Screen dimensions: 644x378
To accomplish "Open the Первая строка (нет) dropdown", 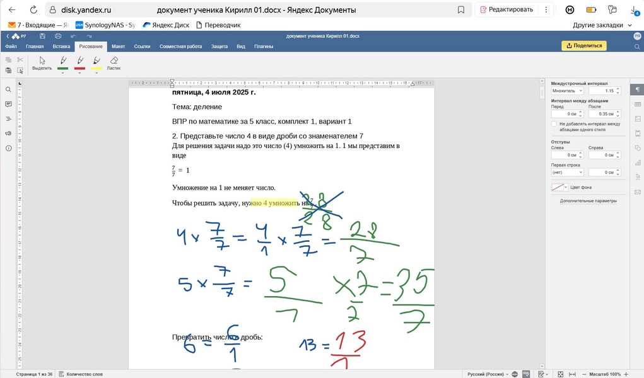I will pos(567,172).
